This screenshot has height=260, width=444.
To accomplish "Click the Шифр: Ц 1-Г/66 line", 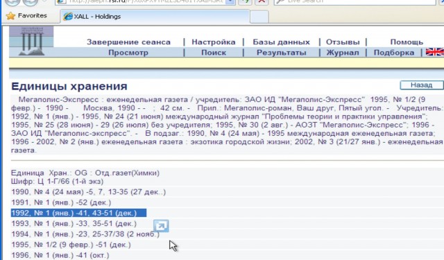I will coord(57,182).
